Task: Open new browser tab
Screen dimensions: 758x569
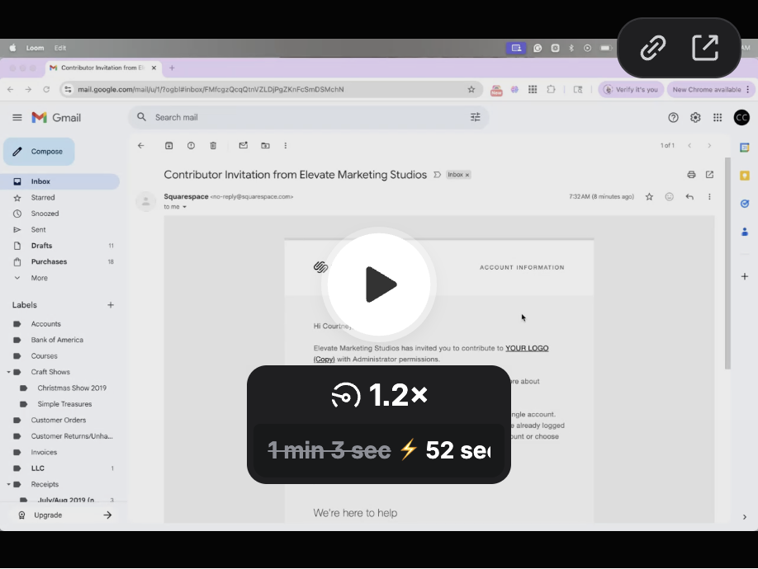Action: 172,68
